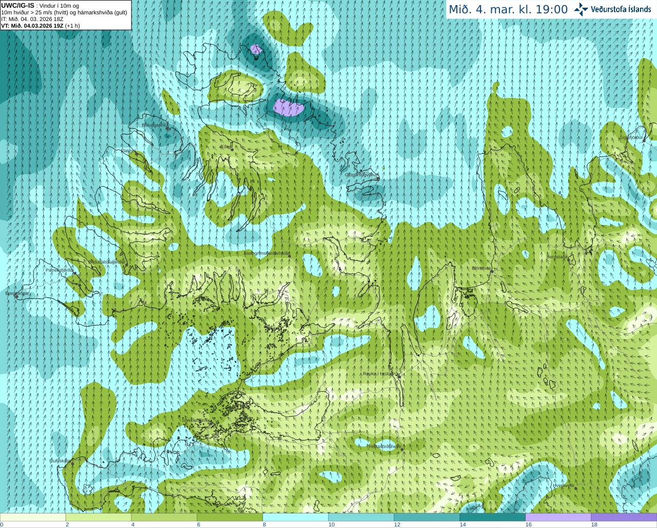Screen dimensions: 657x528
Task: Select the Bíldudalsflugvöllur station label
Action: tap(107, 261)
